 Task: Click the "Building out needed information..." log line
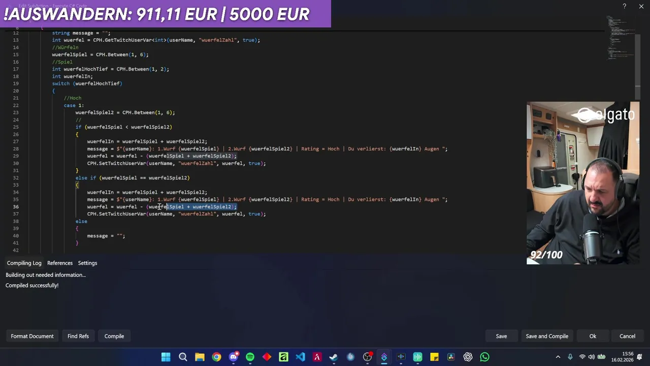point(46,275)
